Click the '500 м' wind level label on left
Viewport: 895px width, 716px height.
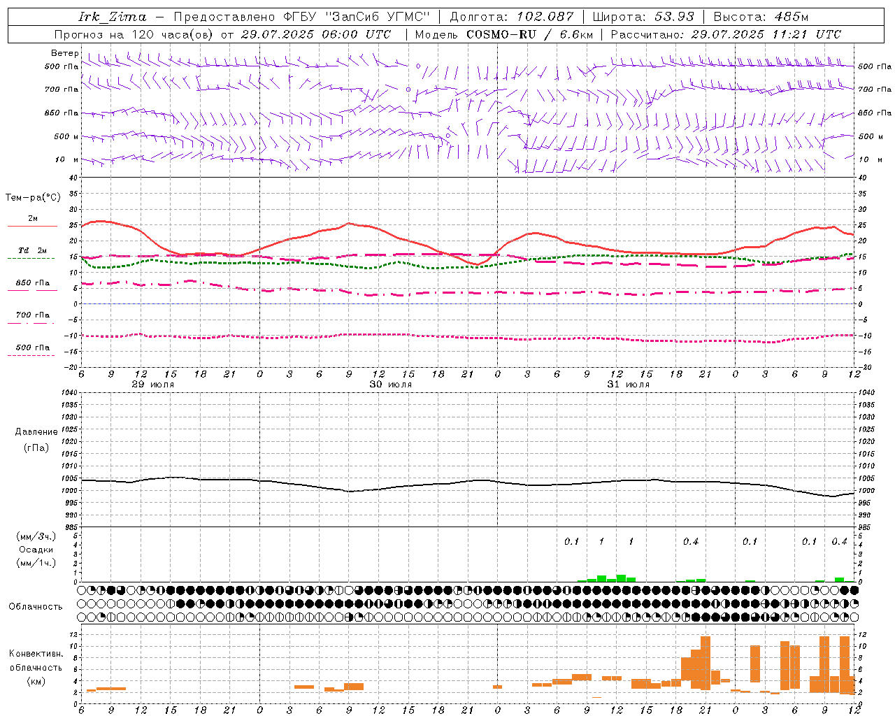[66, 136]
